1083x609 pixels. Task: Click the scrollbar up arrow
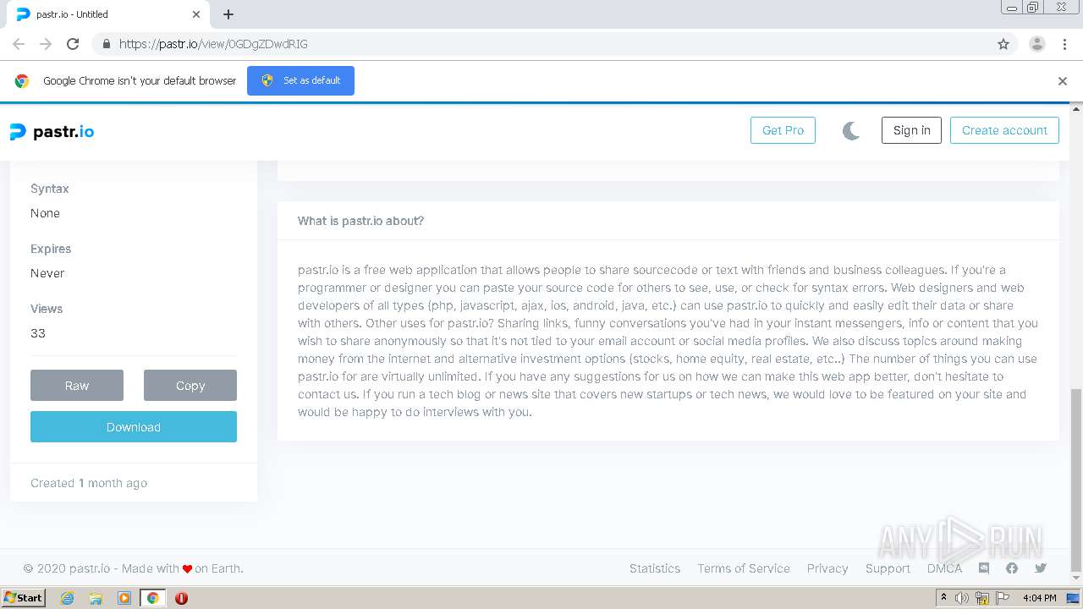(1076, 108)
